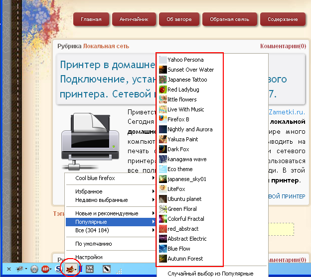Open the dropdown arrow beside the bug icon

pos(26,269)
